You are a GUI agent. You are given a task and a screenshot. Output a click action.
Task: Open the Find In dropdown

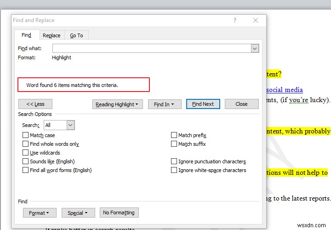pyautogui.click(x=165, y=104)
